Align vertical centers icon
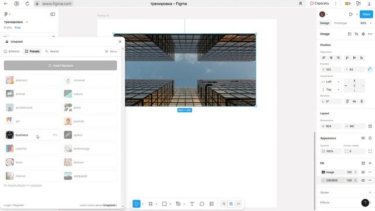Screen dimensions: 375x211 point(354,57)
